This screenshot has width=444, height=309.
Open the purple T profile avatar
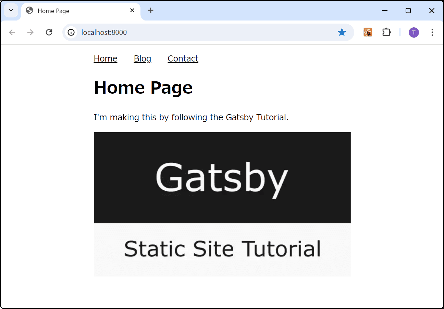coord(414,32)
